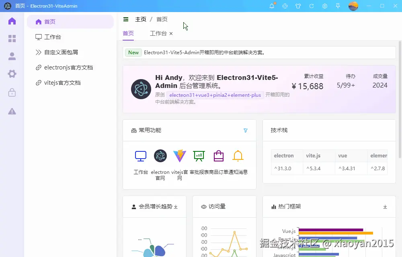
Task: Select the grid modules icon in left rail
Action: [12, 39]
